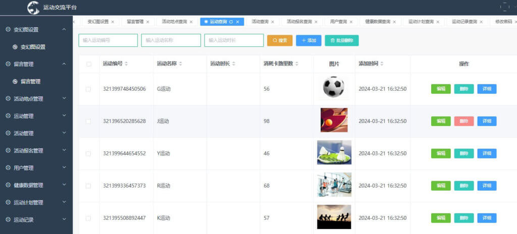Check the row for R运动
This screenshot has height=234, width=517.
pos(88,186)
